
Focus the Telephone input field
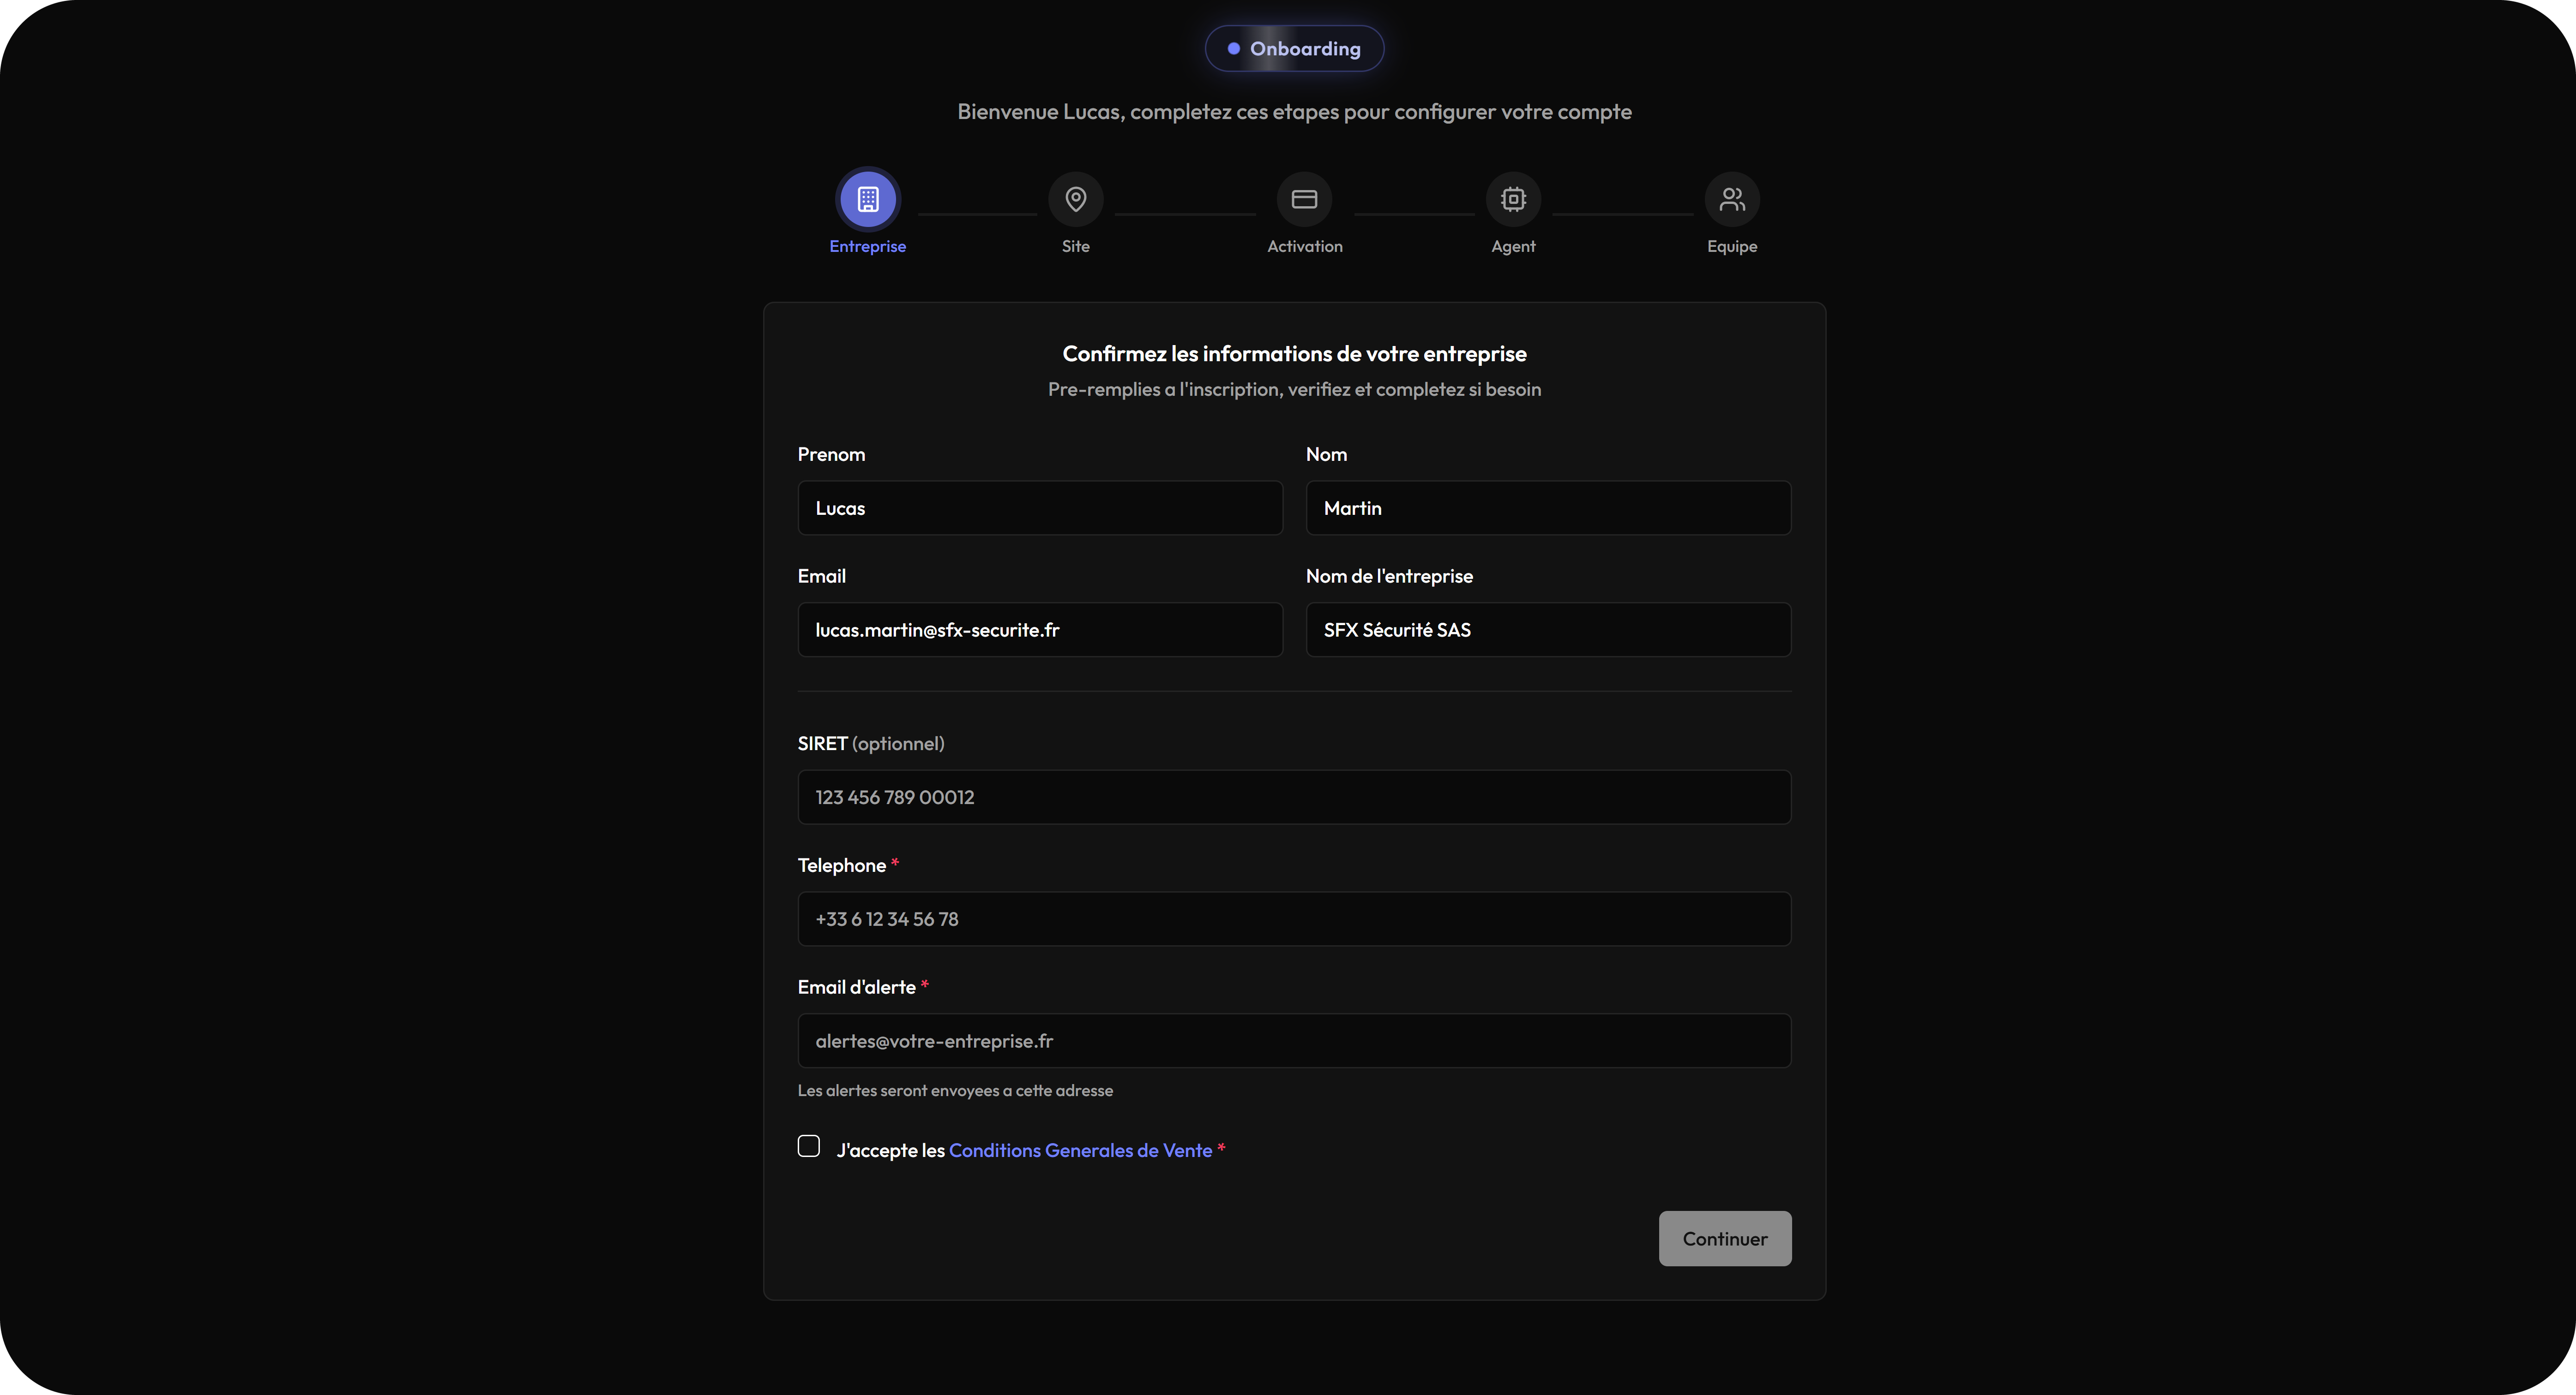click(x=1294, y=918)
